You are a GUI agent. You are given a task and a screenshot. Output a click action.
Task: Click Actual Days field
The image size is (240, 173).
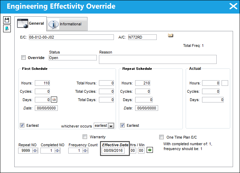point(213,100)
